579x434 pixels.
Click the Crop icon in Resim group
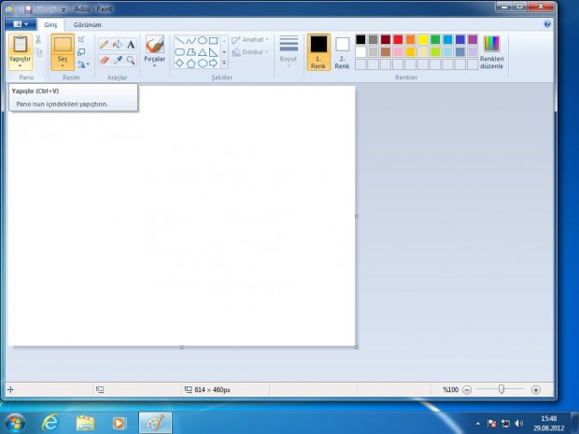(81, 39)
